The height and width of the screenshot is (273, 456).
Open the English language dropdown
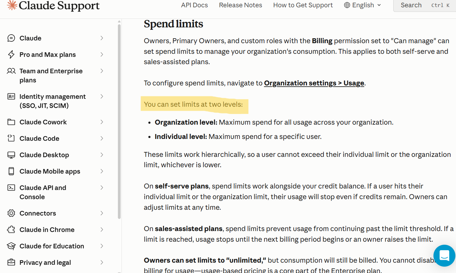(362, 5)
